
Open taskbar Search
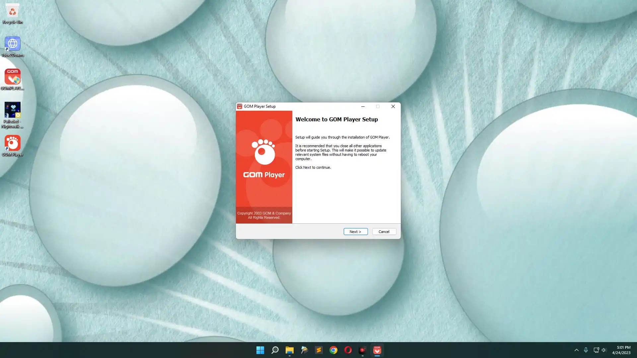275,350
